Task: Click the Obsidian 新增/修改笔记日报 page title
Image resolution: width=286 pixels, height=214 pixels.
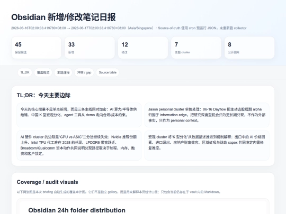Action: (x=64, y=17)
